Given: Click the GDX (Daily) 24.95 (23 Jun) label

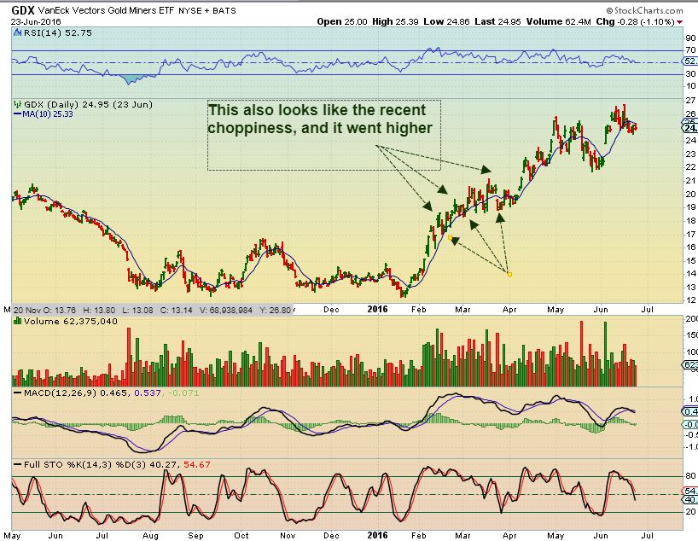Looking at the screenshot, I should [x=88, y=104].
